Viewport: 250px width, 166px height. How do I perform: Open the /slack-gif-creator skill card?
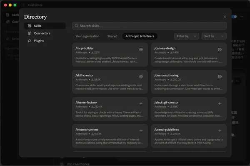click(189, 109)
